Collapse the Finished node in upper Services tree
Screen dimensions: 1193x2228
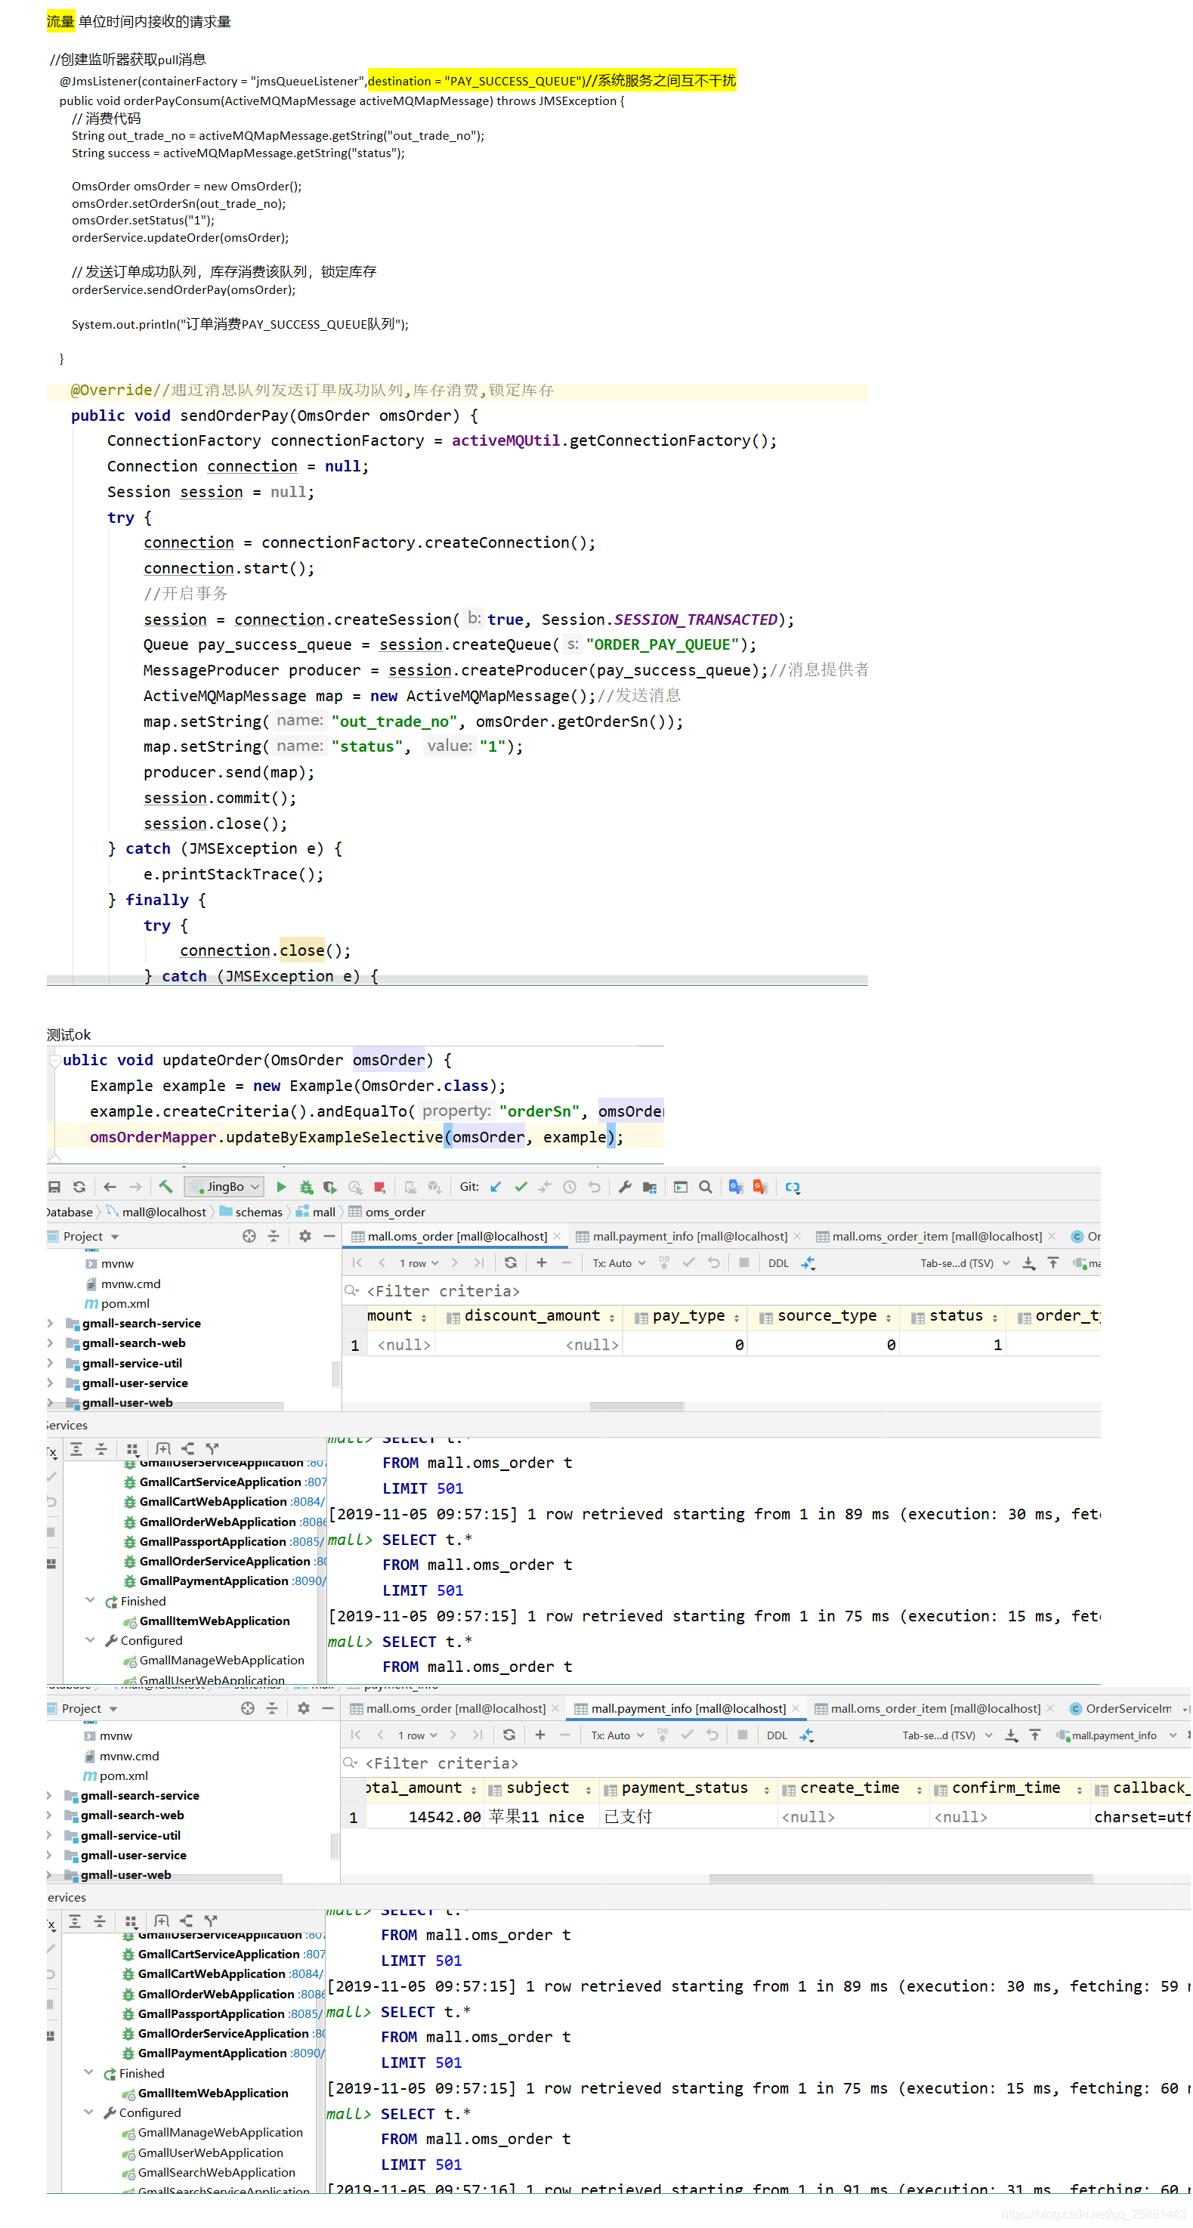coord(90,1600)
